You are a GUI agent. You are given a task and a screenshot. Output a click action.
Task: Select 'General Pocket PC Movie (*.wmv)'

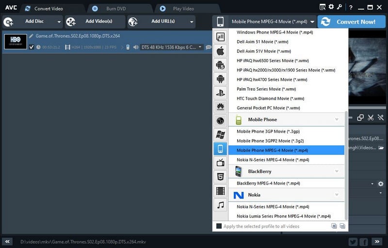268,108
